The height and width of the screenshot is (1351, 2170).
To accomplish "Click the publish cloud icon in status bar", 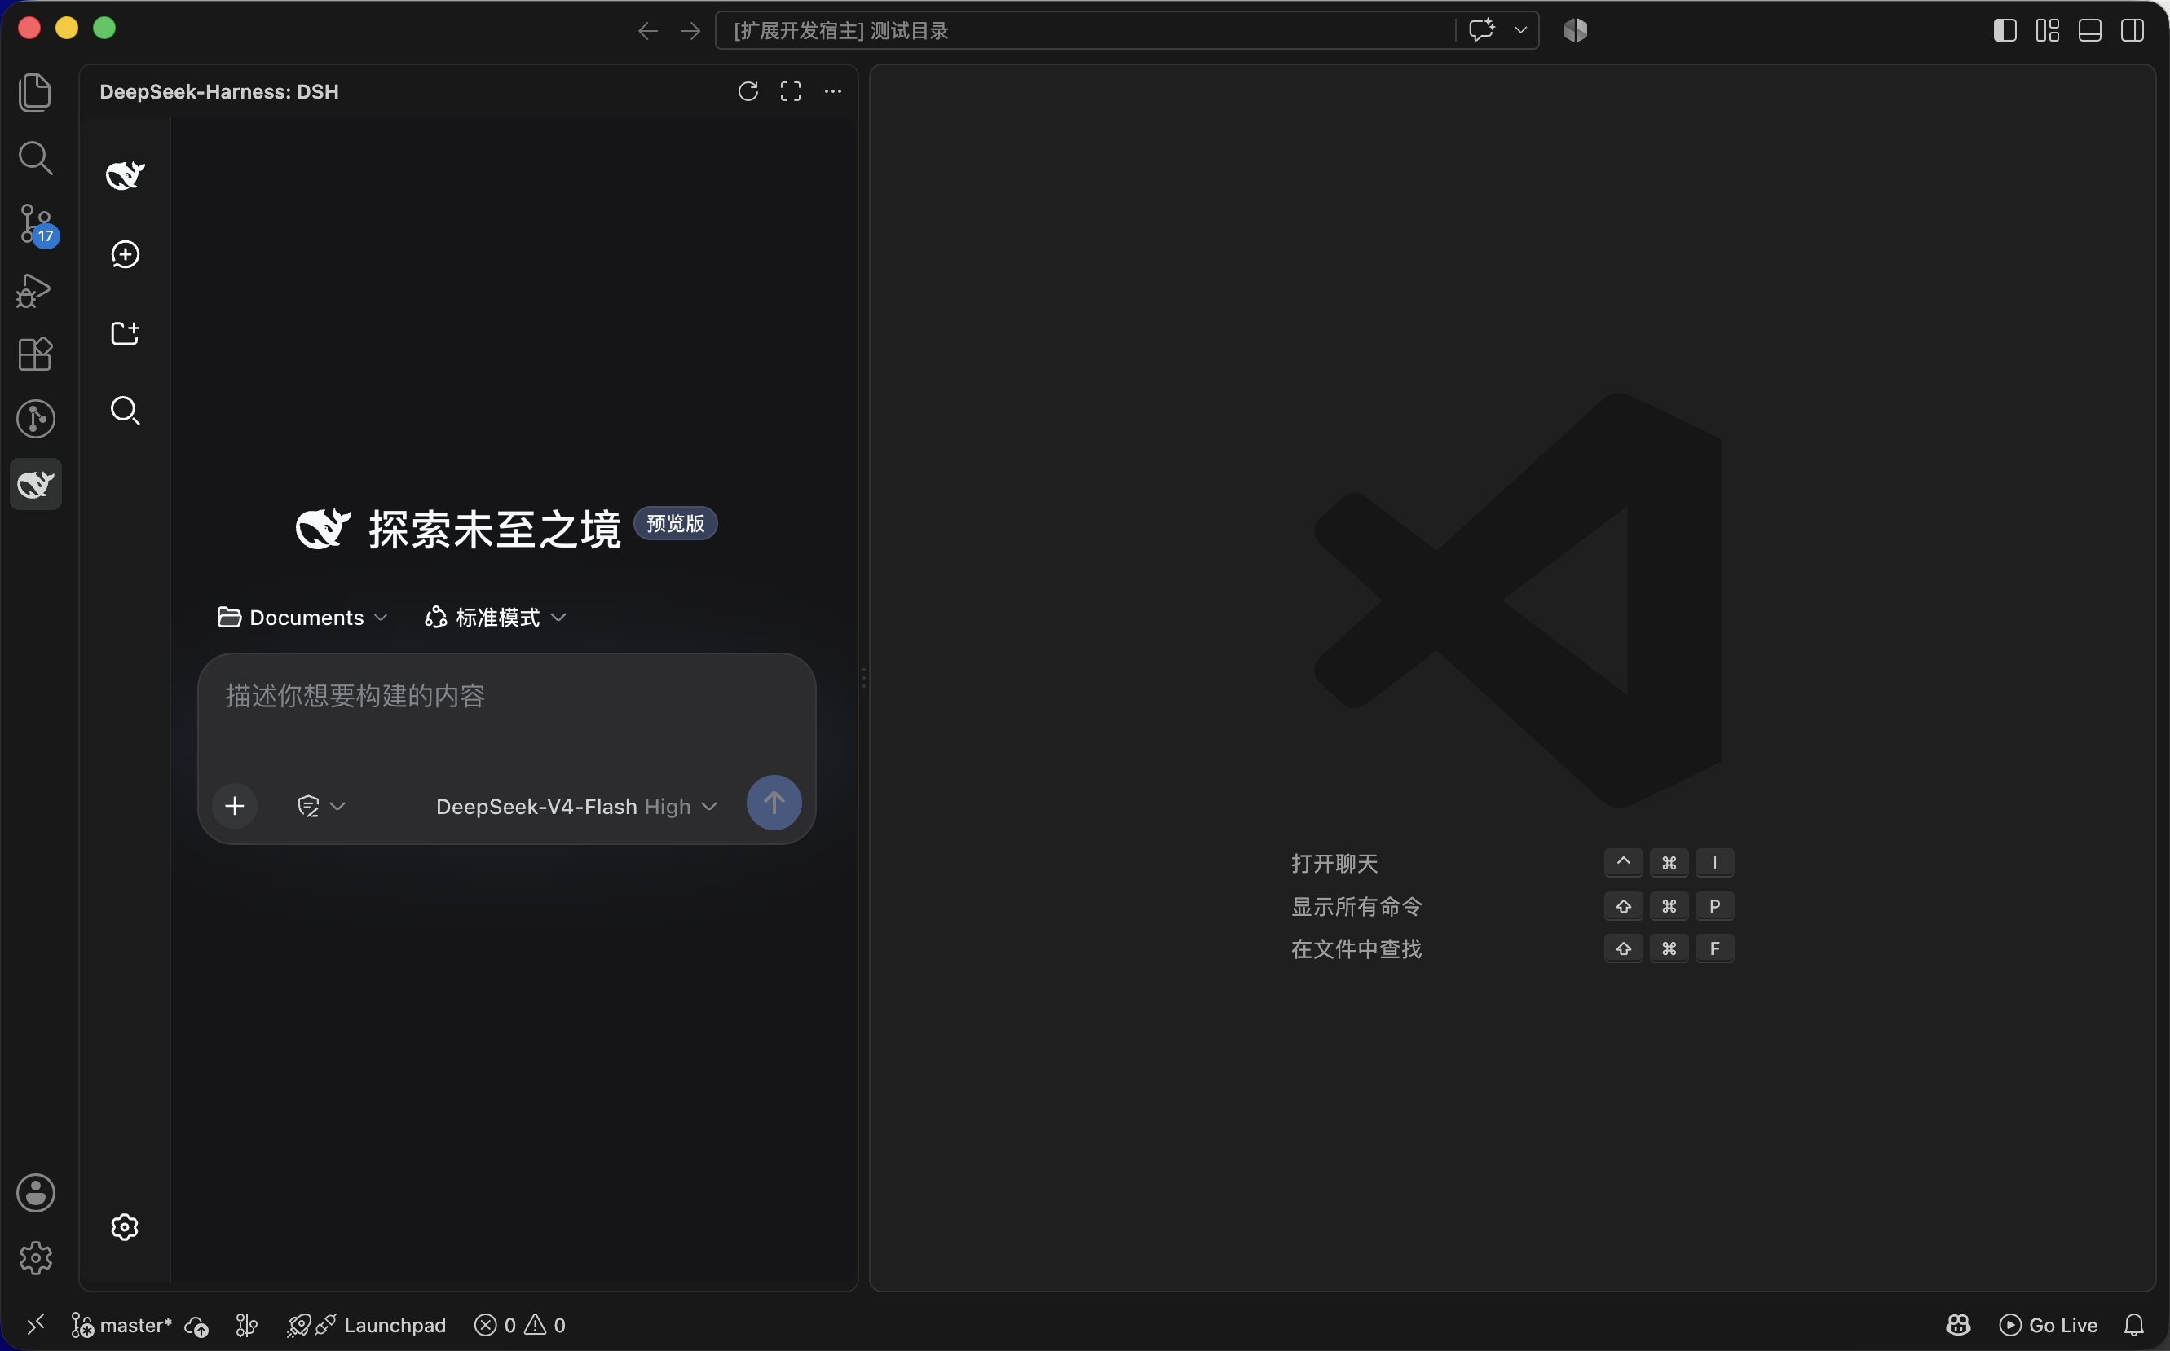I will coord(196,1326).
